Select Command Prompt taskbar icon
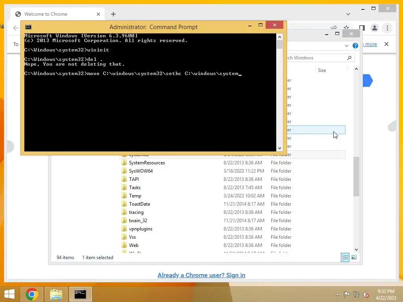Viewport: 403px width, 302px height. (80, 294)
